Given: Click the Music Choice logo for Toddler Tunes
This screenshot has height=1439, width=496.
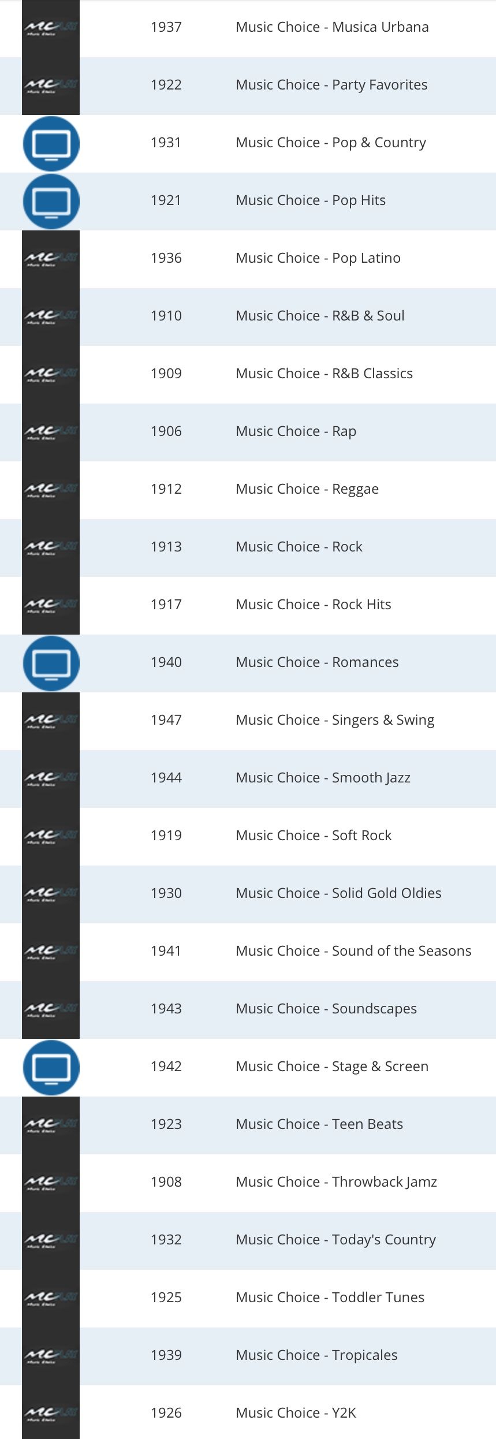Looking at the screenshot, I should tap(51, 1298).
